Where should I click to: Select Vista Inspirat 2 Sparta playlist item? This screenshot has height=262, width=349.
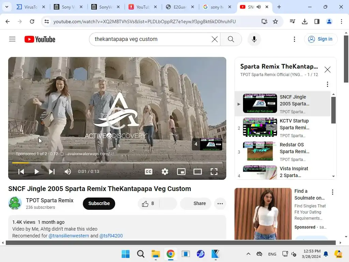pos(283,172)
